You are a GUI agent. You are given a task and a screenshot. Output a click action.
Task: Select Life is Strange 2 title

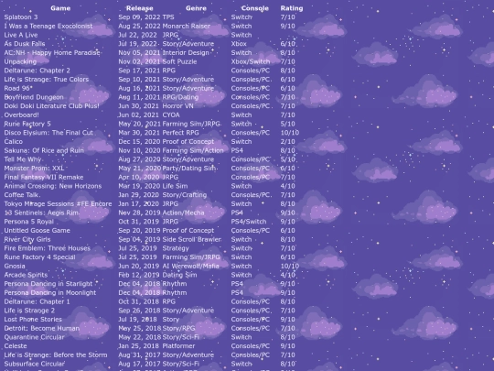[x=29, y=311]
